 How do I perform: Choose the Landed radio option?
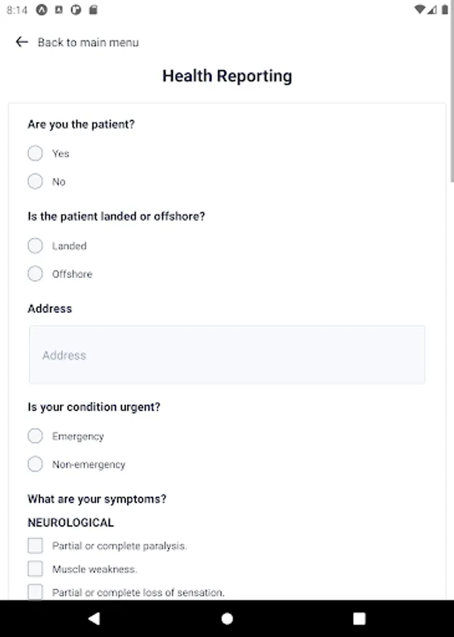35,246
